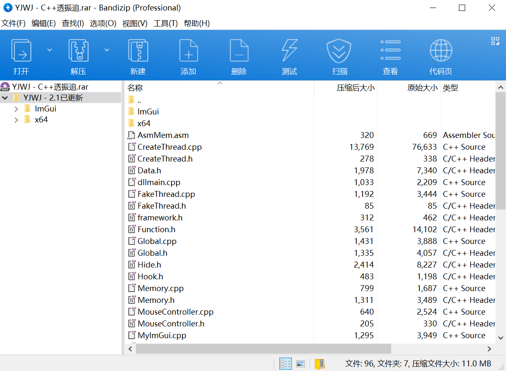
Task: Expand the ImGui folder in tree
Action: pos(16,109)
